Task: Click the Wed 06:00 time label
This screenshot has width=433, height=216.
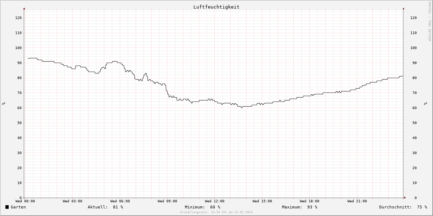Action: tap(120, 201)
